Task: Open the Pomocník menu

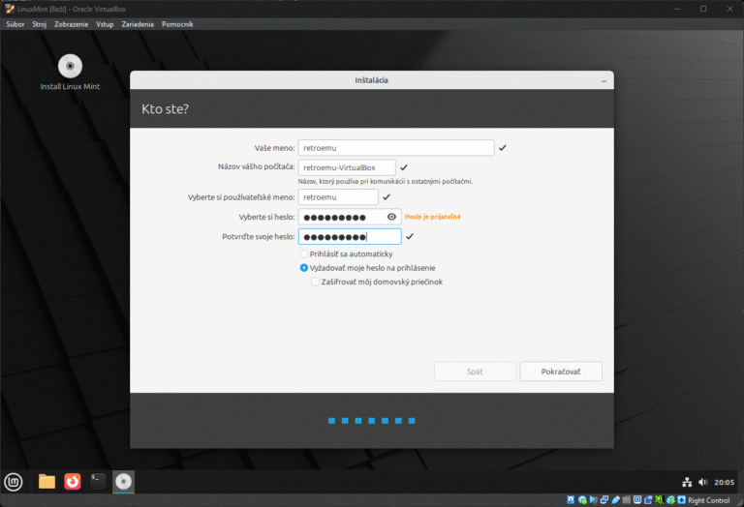Action: 177,24
